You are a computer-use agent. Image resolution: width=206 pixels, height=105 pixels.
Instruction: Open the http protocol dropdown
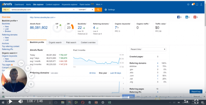click(6, 9)
